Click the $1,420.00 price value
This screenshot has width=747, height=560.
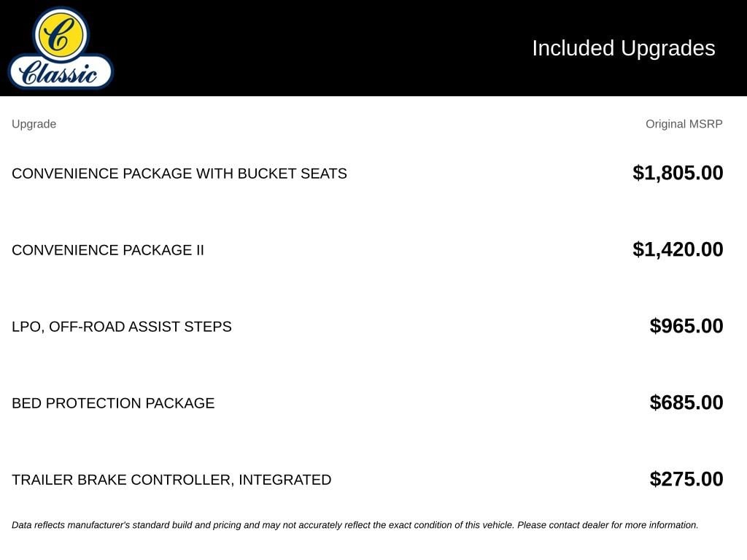pos(678,249)
